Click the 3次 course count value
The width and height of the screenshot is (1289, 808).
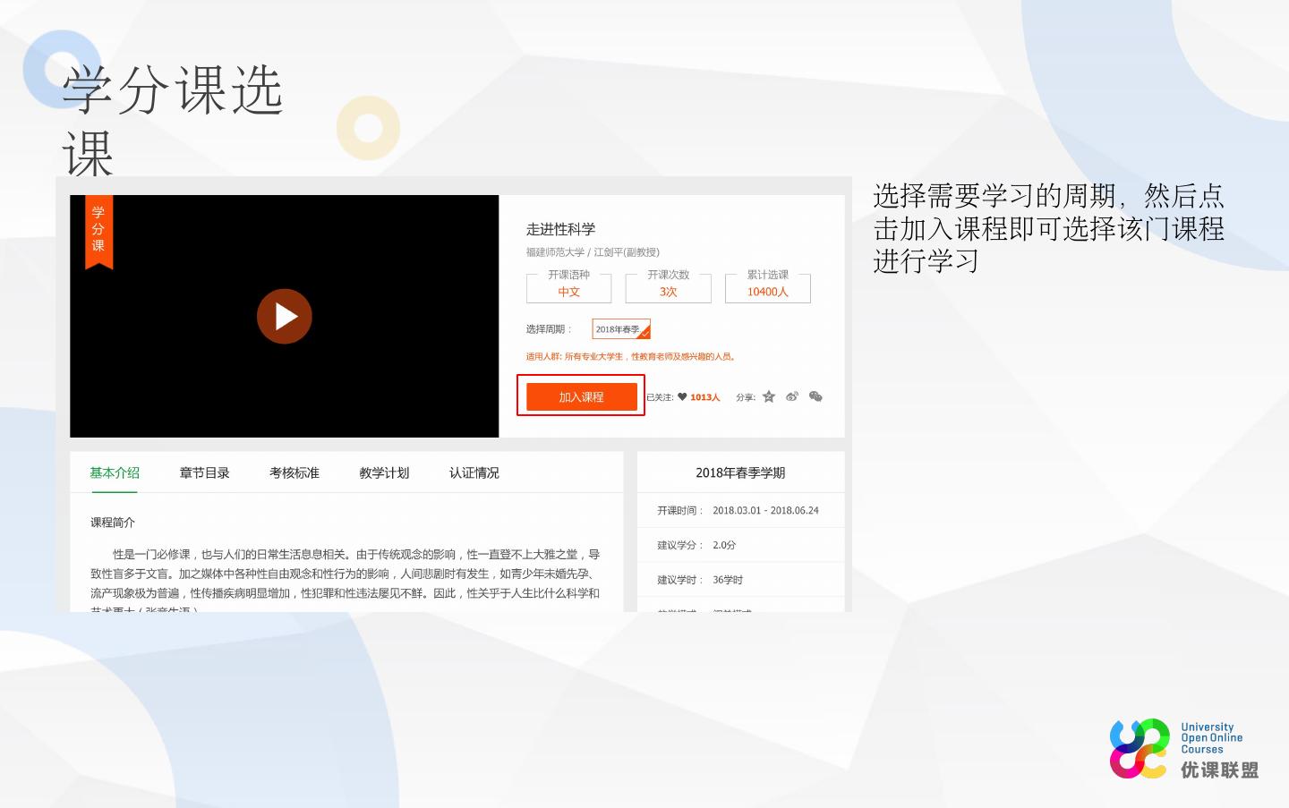[x=669, y=292]
